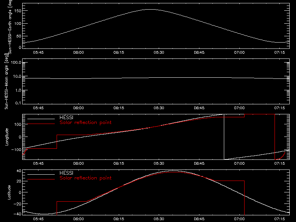
Task: Click -20 tick label on Latitude panel
Action: [x=17, y=204]
